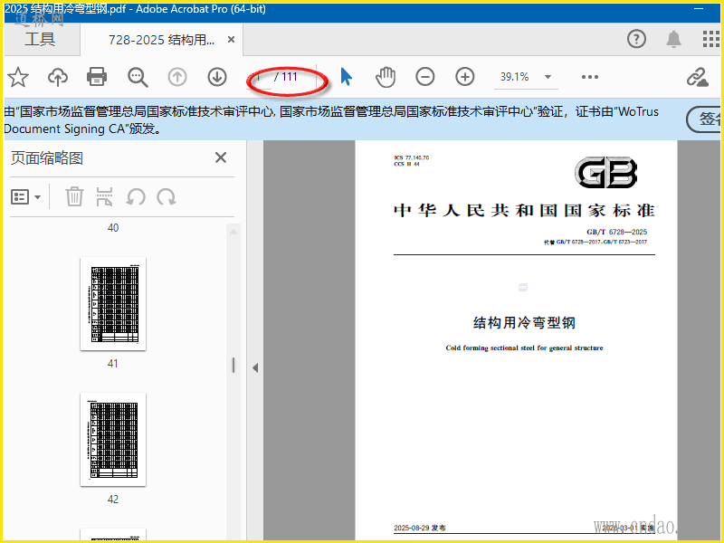Select the page 41 thumbnail
The width and height of the screenshot is (724, 543).
pos(113,304)
